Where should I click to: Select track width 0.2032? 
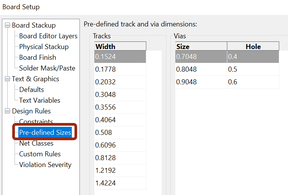click(x=120, y=82)
